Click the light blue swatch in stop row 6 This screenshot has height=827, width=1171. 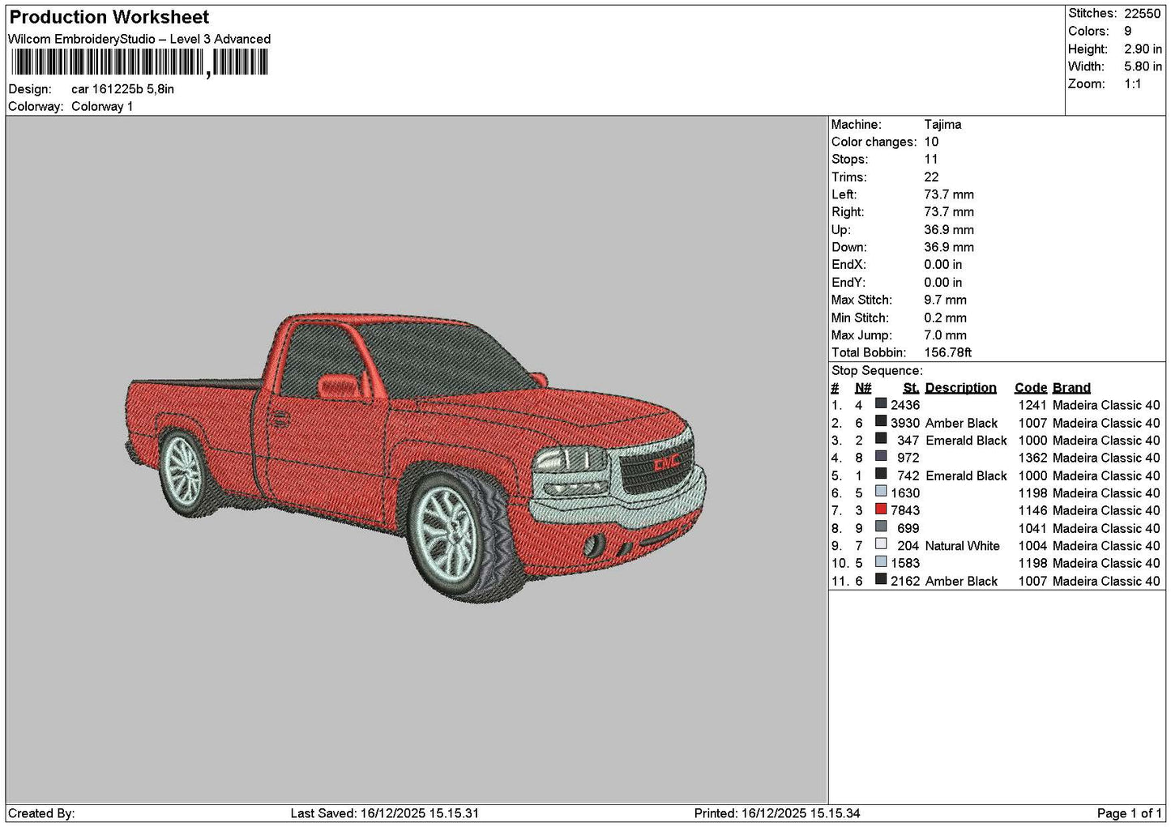[881, 492]
